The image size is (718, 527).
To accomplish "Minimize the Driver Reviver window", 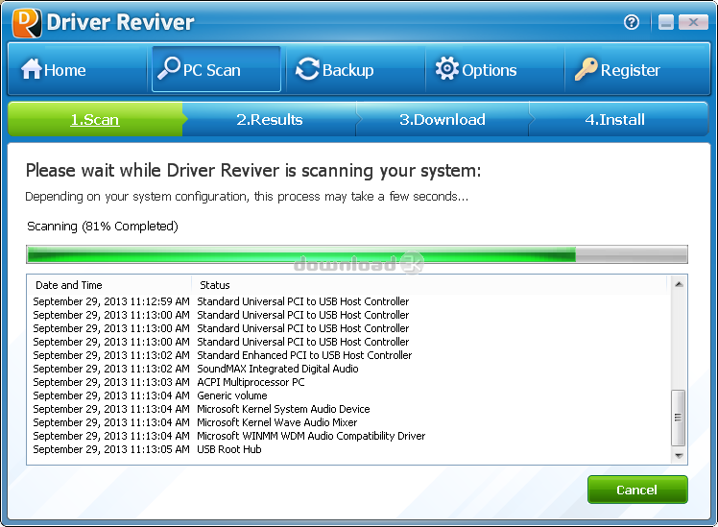I will click(666, 22).
